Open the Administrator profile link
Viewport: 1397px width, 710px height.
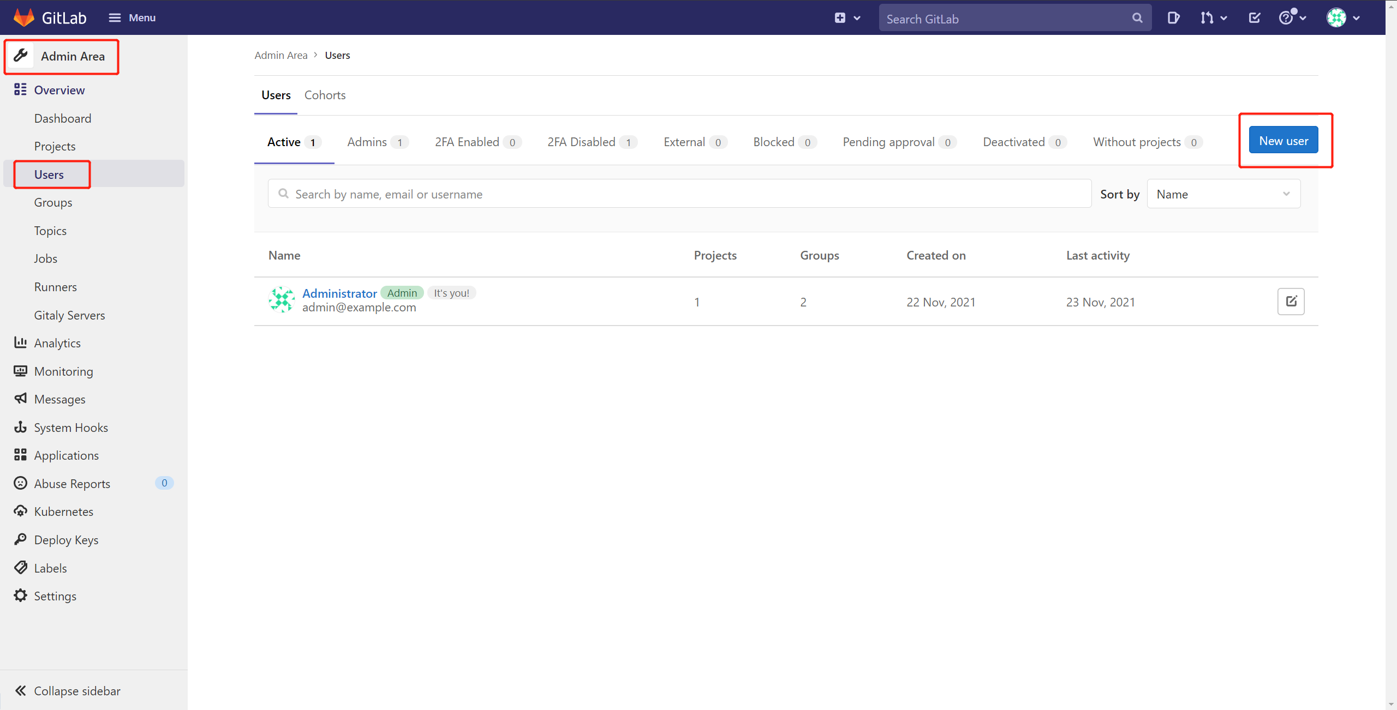tap(339, 293)
